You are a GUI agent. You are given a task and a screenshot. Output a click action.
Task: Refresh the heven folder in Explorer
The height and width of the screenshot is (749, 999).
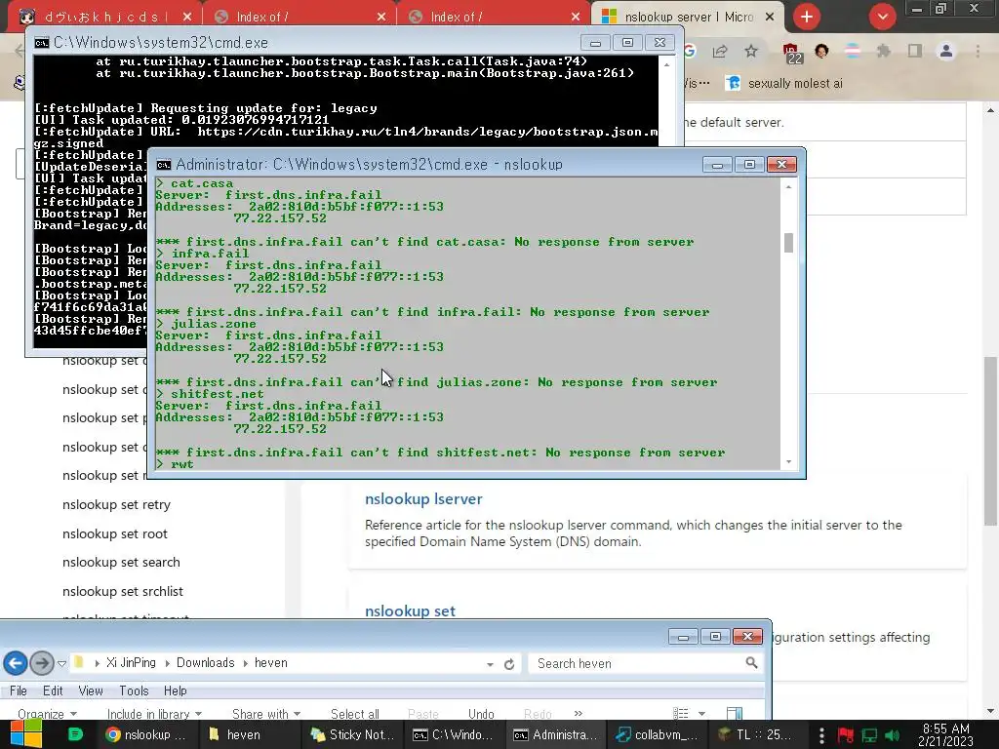click(x=509, y=663)
